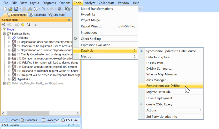Switch to the Diagrams tab

click(x=38, y=15)
